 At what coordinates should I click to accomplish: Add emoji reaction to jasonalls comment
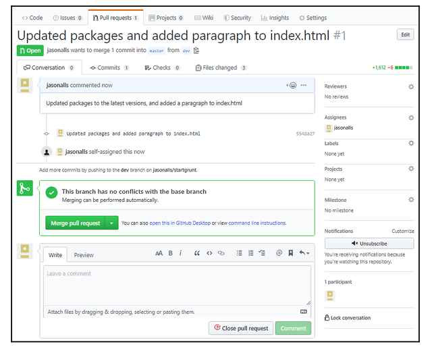click(x=291, y=85)
